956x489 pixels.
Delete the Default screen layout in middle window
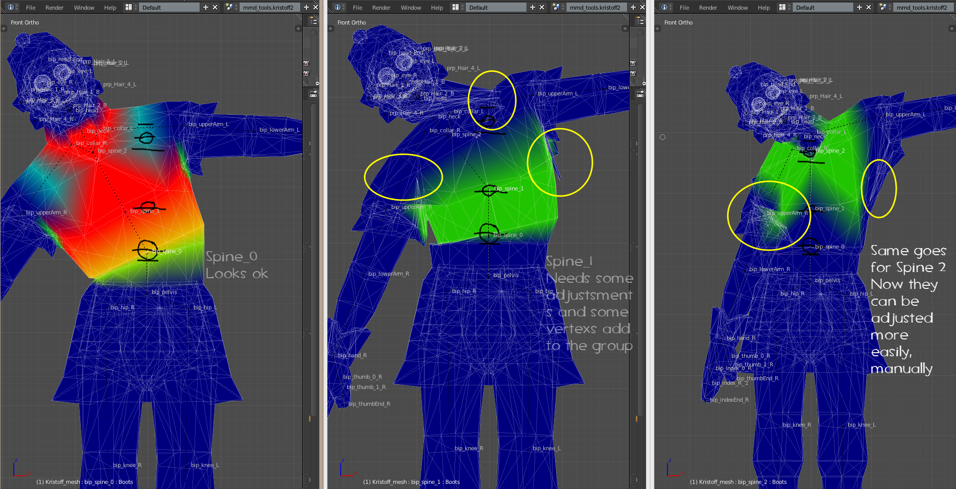tap(542, 7)
